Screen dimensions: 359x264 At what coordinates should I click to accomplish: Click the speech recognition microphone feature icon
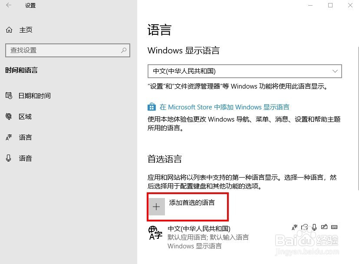pos(314,227)
